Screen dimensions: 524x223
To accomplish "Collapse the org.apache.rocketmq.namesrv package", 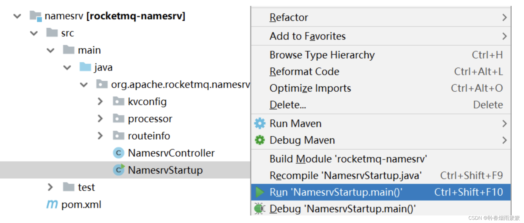I will pyautogui.click(x=84, y=85).
